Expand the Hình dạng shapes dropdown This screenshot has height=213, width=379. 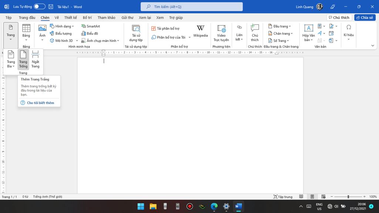(62, 26)
